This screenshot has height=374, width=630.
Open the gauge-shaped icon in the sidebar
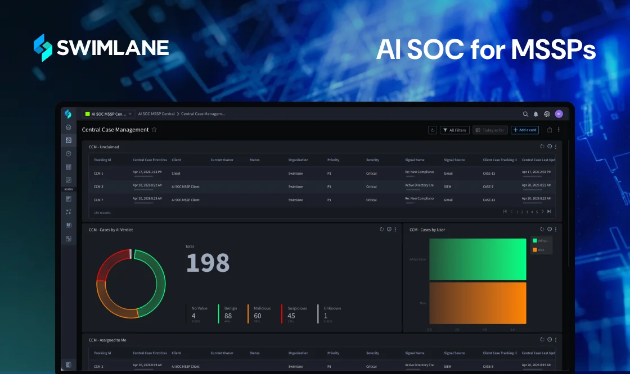[68, 154]
